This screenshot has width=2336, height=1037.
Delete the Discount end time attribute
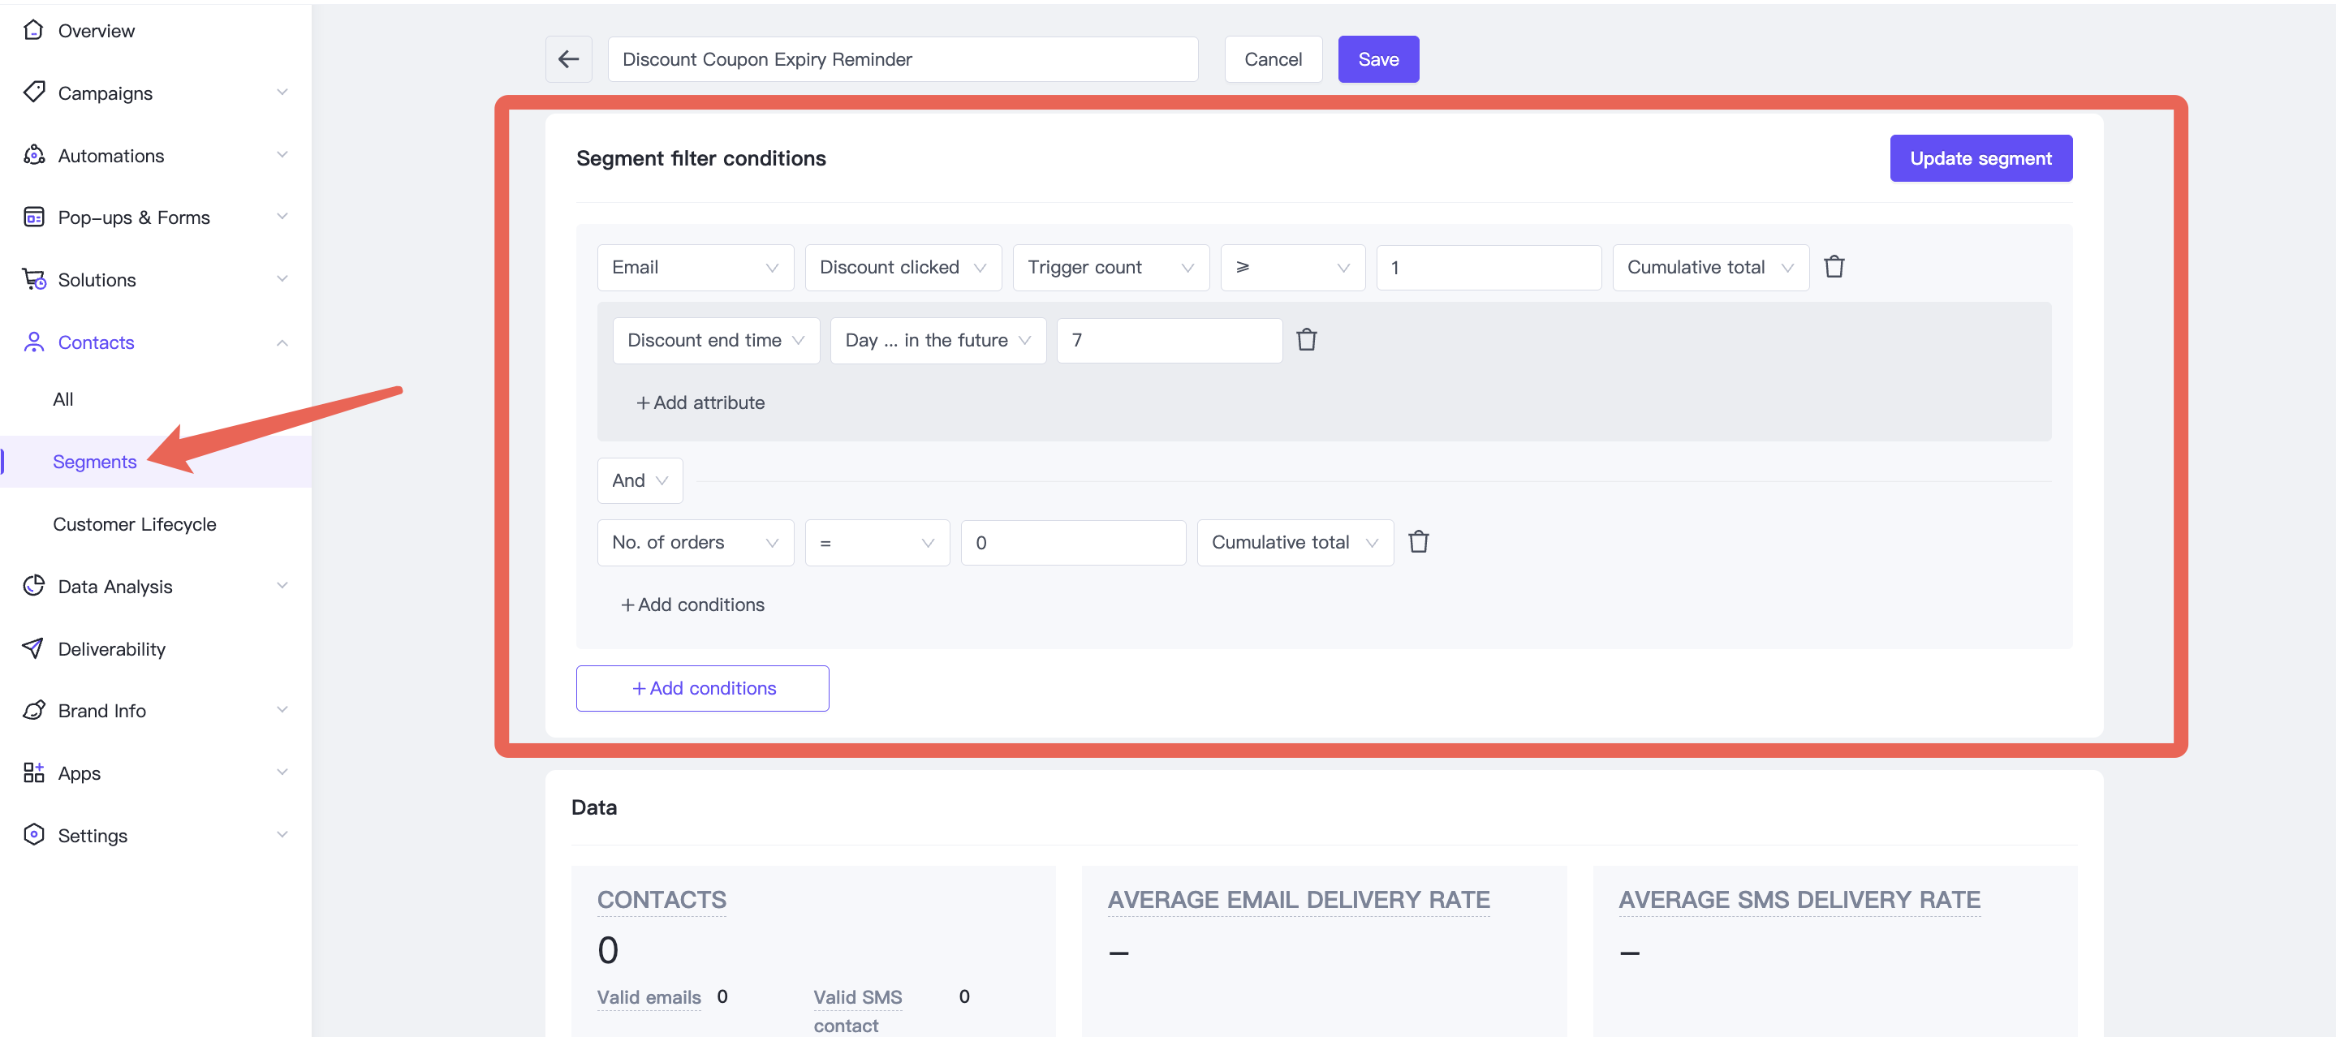[x=1306, y=340]
